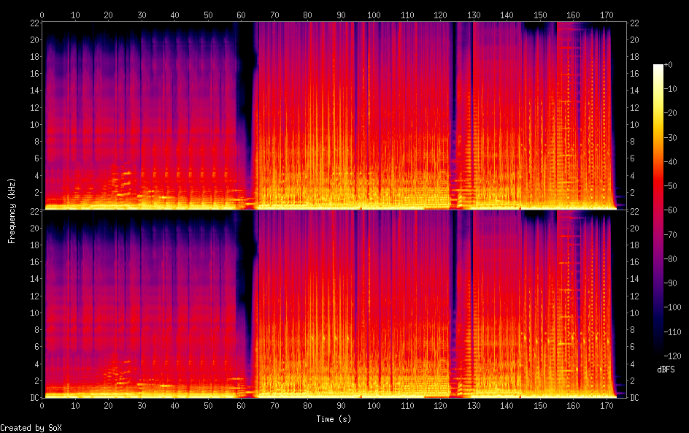Click the '130' label on the top time axis
This screenshot has height=433, width=689.
(474, 15)
